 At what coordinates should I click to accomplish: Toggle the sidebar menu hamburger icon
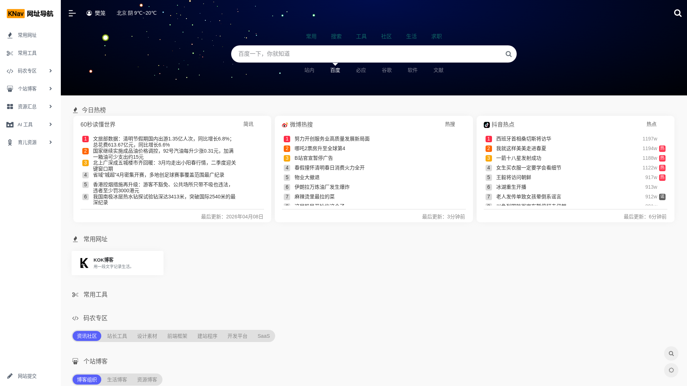[x=72, y=13]
